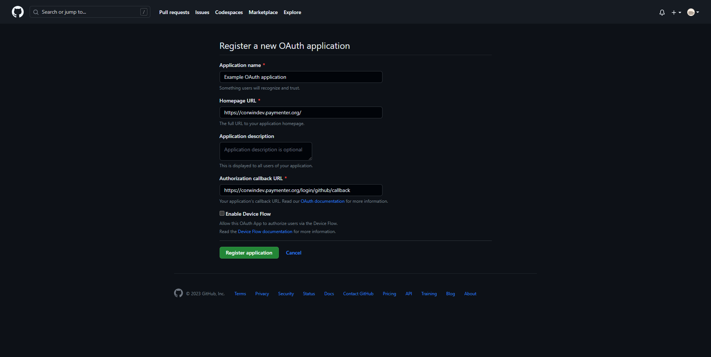Click the GitHub mark in the footer
This screenshot has height=357, width=711.
click(x=178, y=293)
